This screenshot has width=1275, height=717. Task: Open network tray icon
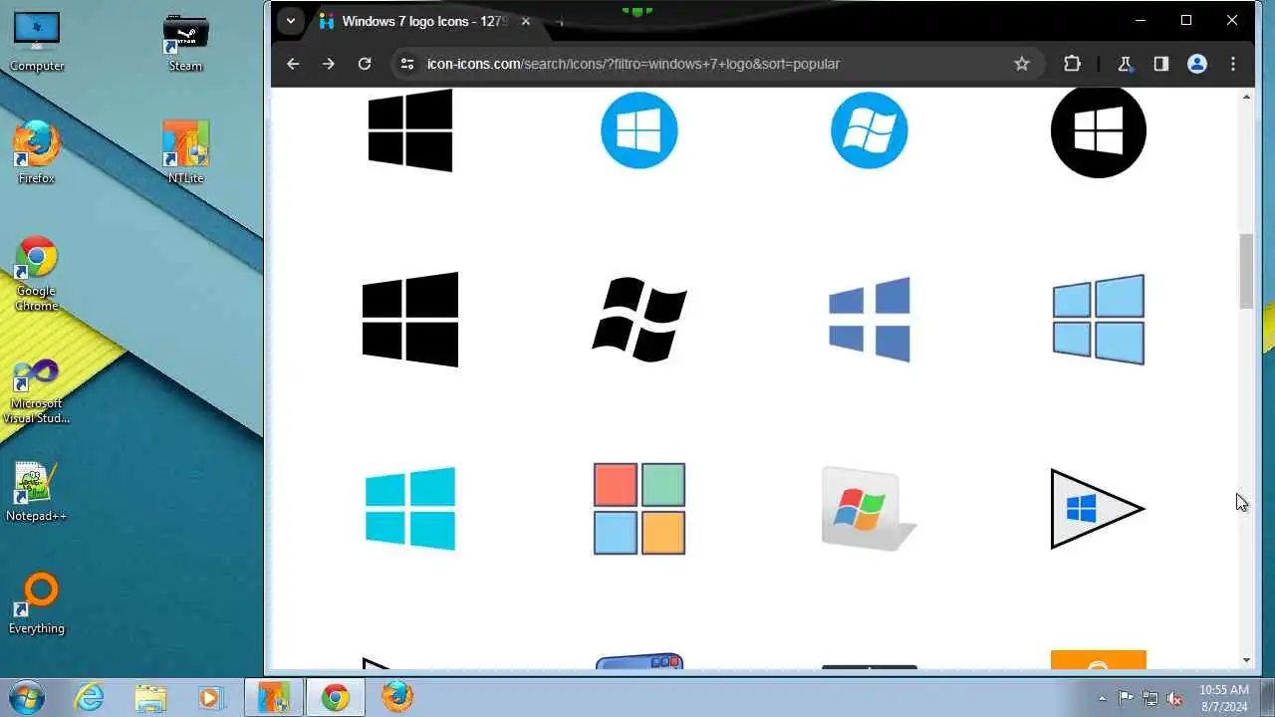[1150, 698]
